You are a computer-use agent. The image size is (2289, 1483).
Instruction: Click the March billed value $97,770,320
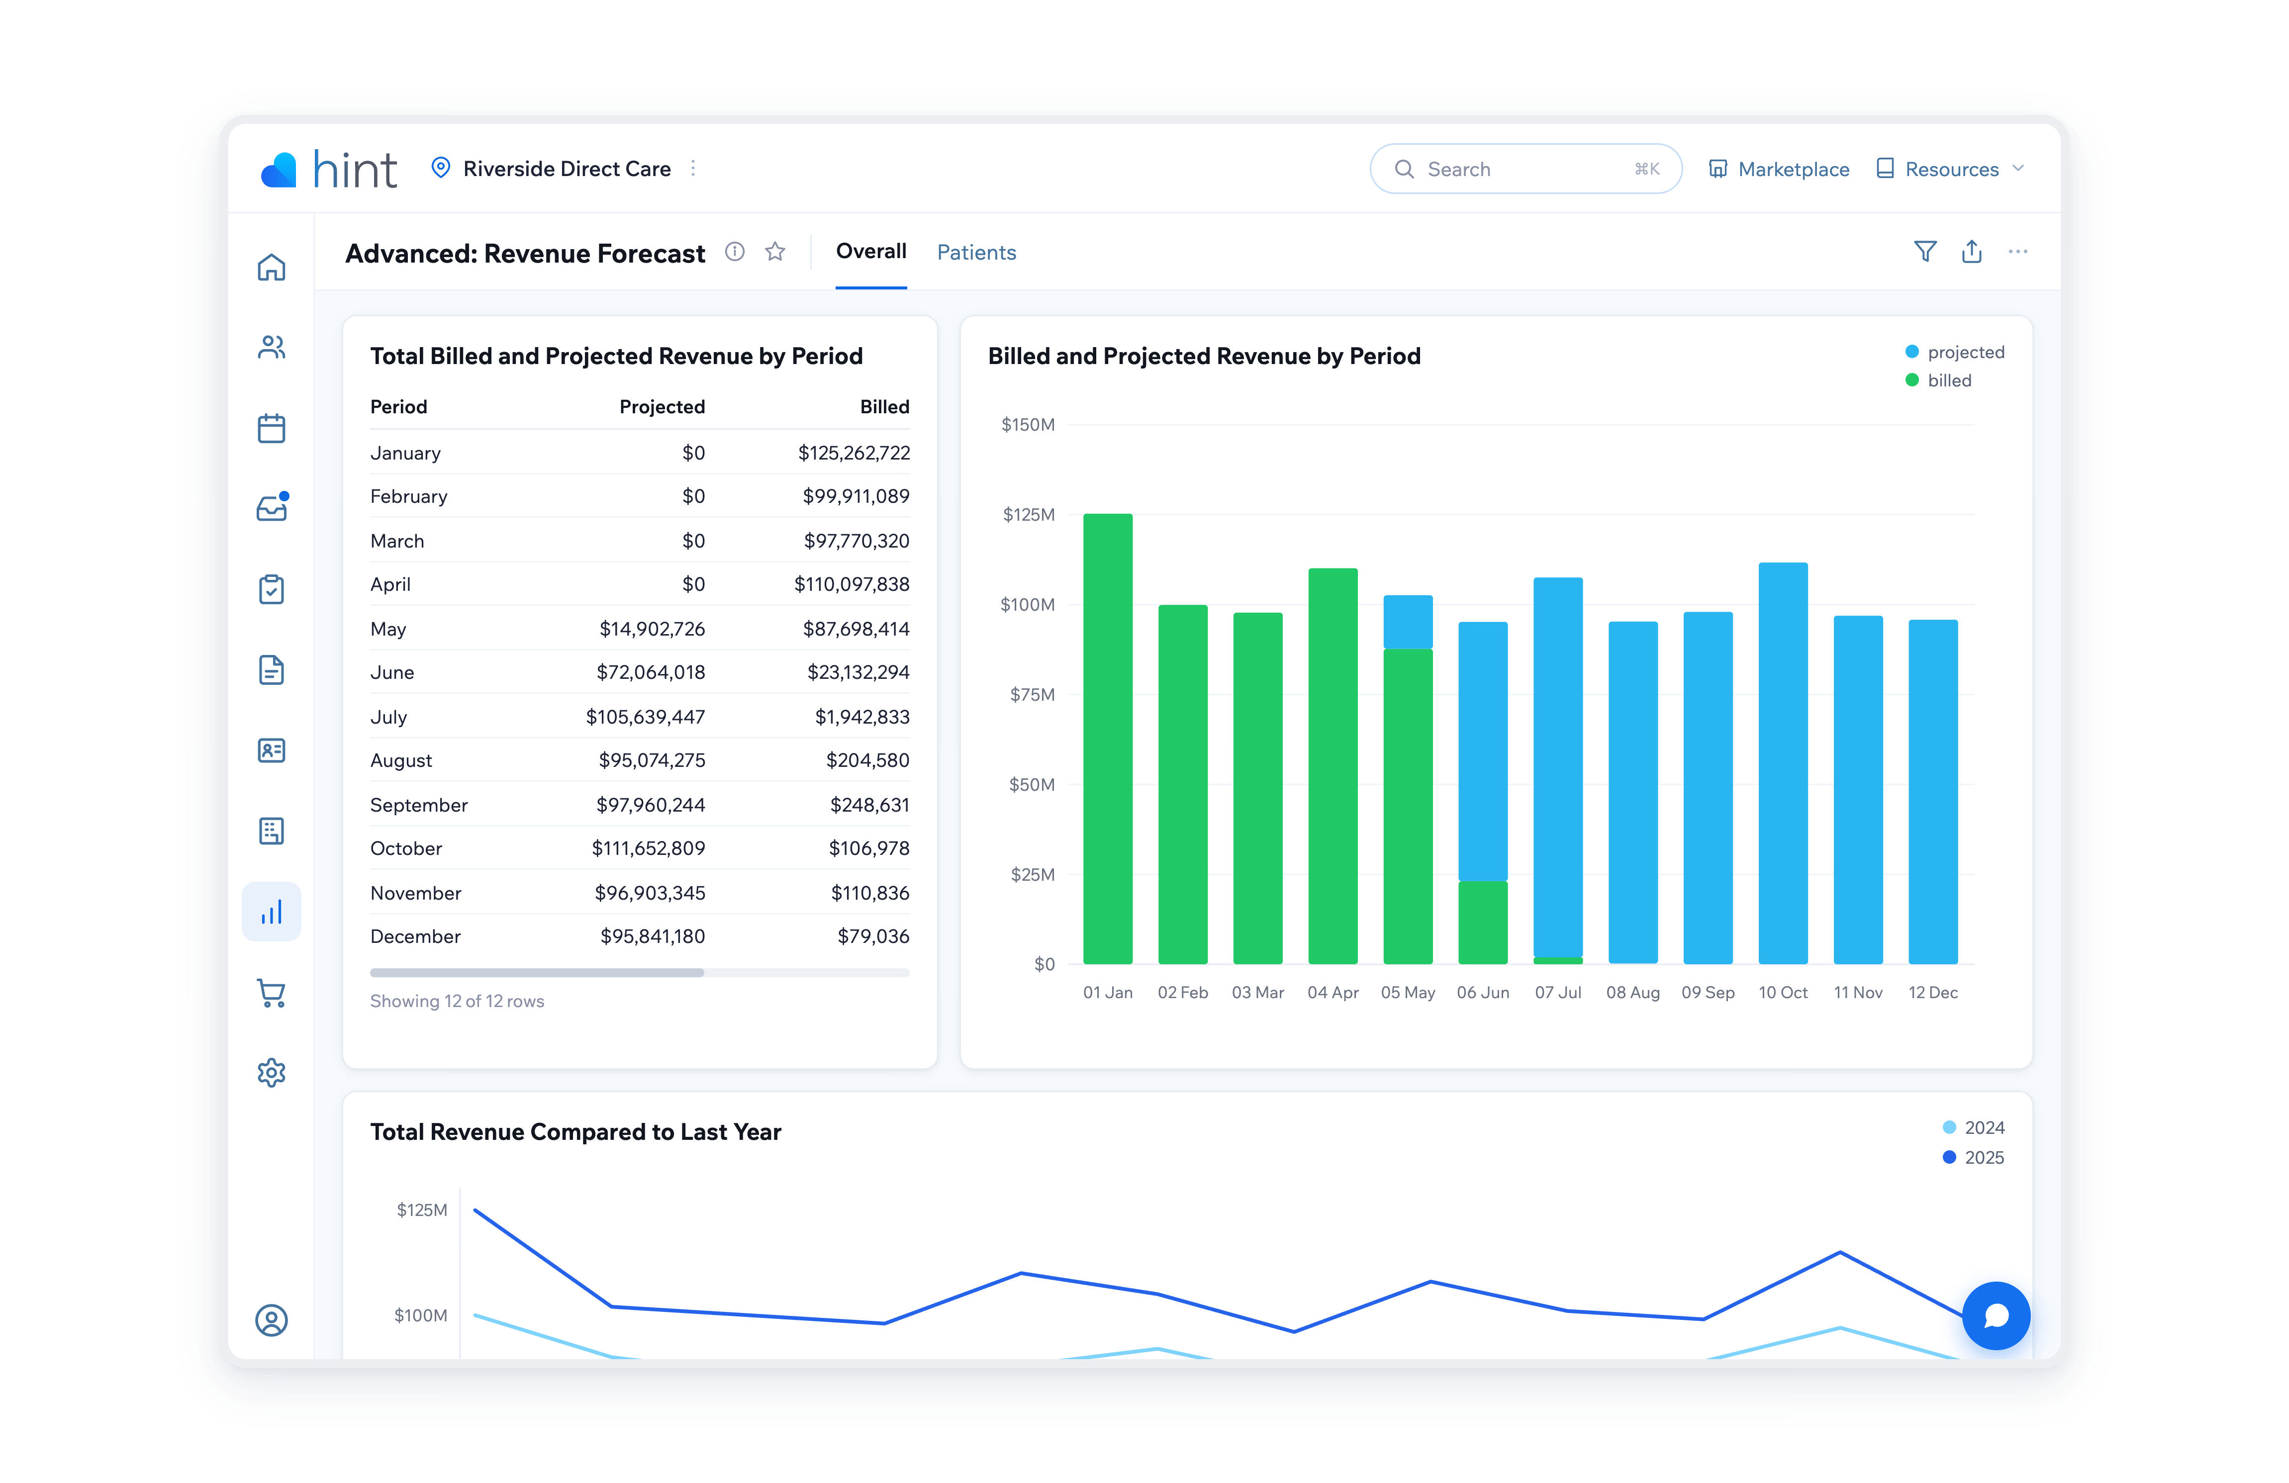tap(856, 541)
